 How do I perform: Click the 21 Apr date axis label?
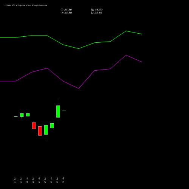point(21,180)
